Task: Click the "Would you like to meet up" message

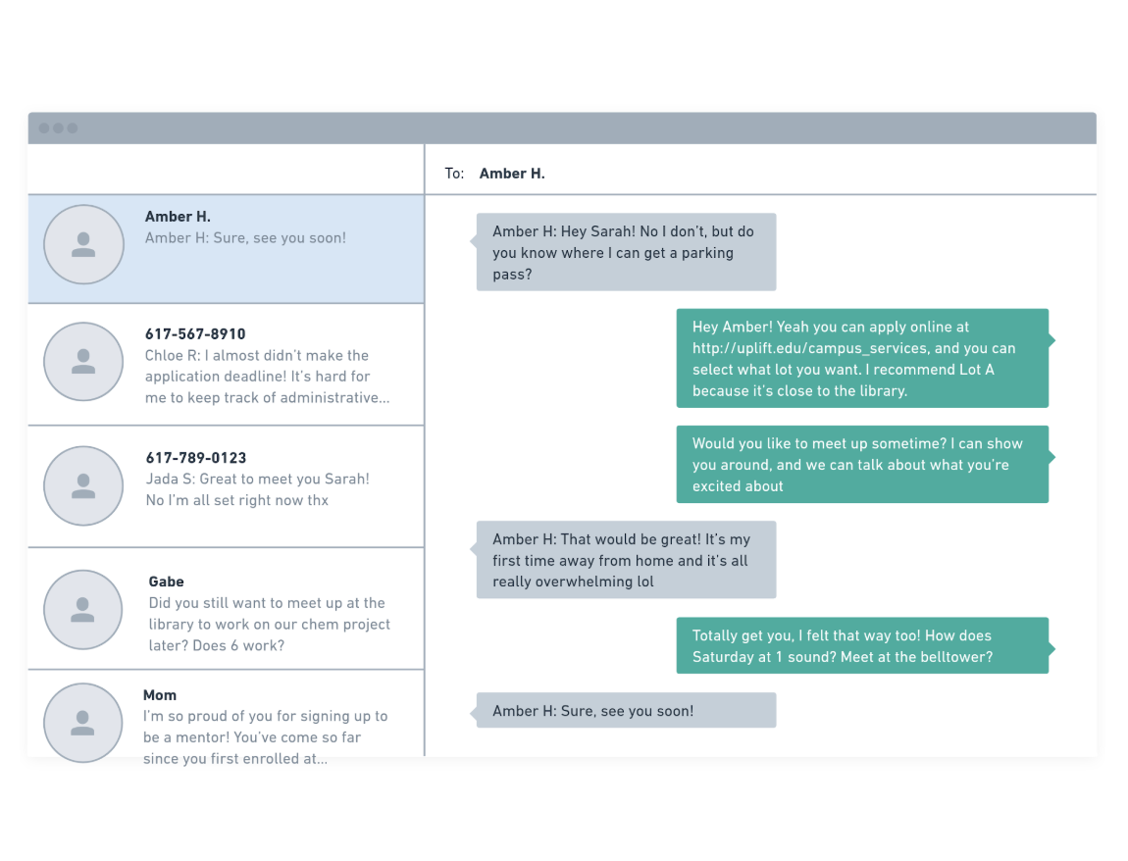Action: click(861, 464)
